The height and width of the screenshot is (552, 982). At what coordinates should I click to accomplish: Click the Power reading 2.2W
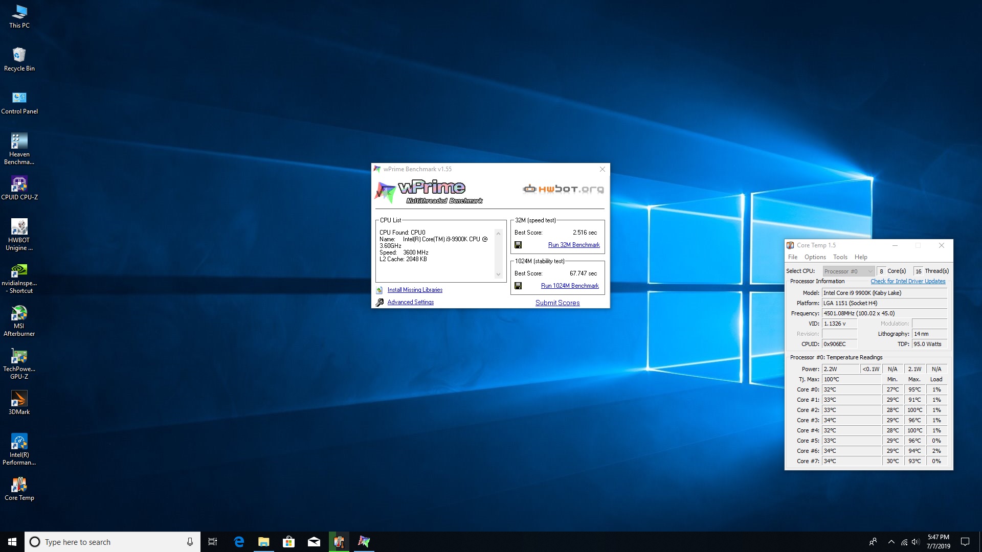[840, 369]
